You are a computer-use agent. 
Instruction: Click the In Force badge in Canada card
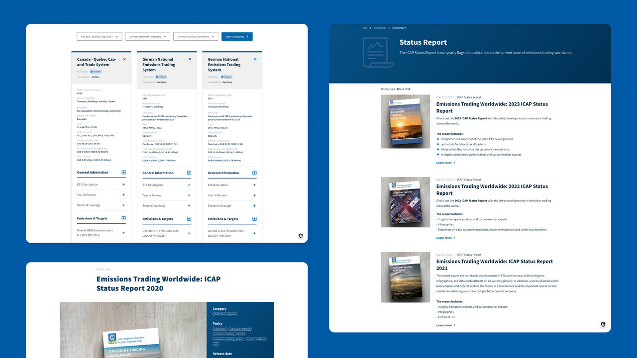[x=96, y=72]
